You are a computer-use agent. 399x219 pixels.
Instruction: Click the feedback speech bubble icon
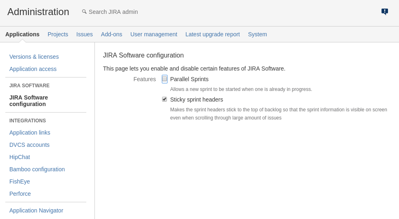tap(384, 12)
